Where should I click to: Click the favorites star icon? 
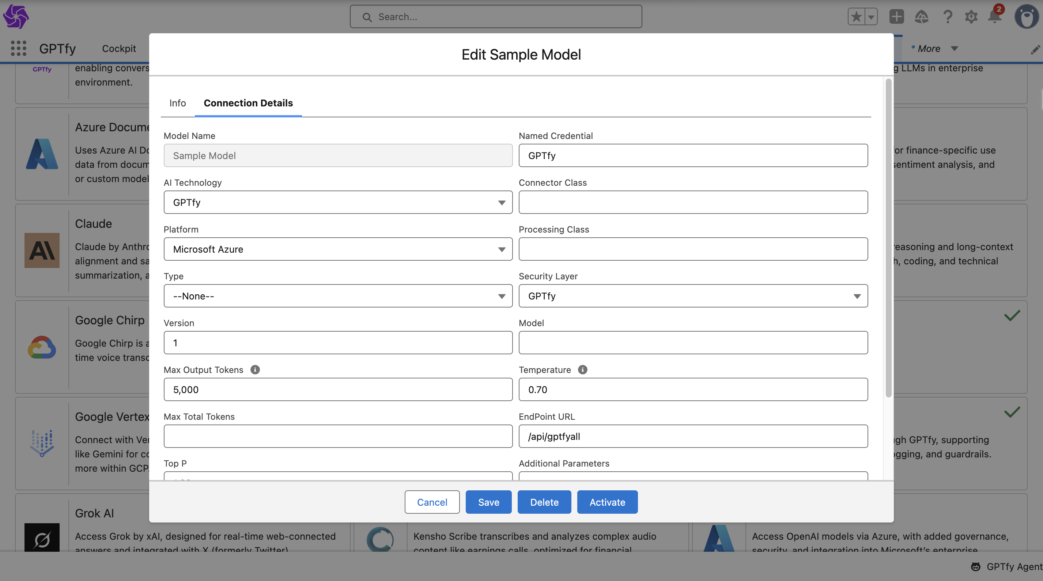point(856,16)
